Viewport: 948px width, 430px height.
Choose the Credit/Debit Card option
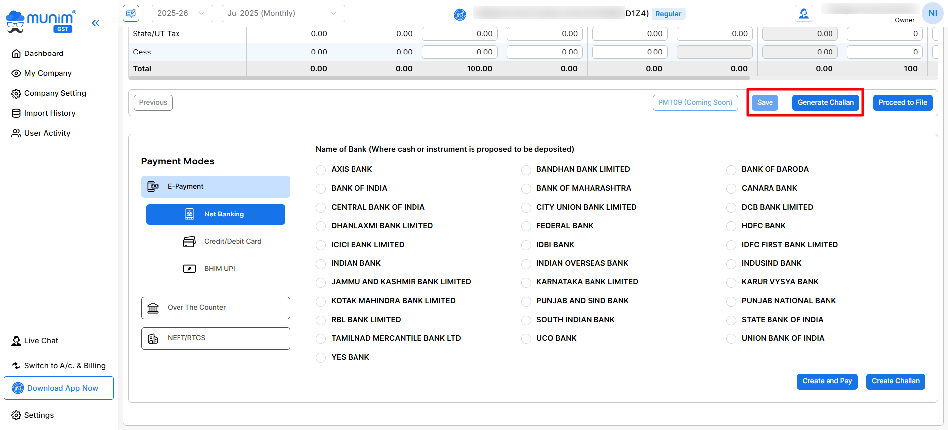tap(216, 241)
